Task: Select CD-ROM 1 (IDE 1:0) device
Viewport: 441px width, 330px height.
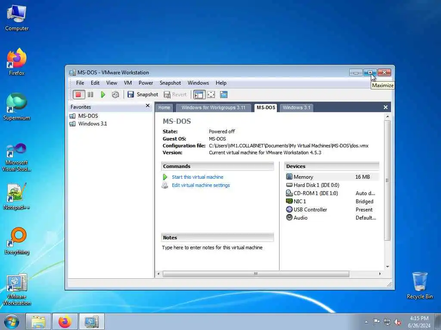Action: [332, 193]
